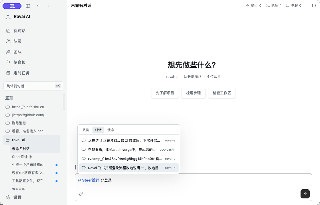
Task: Click the 置顶 section label
Action: 9,98
